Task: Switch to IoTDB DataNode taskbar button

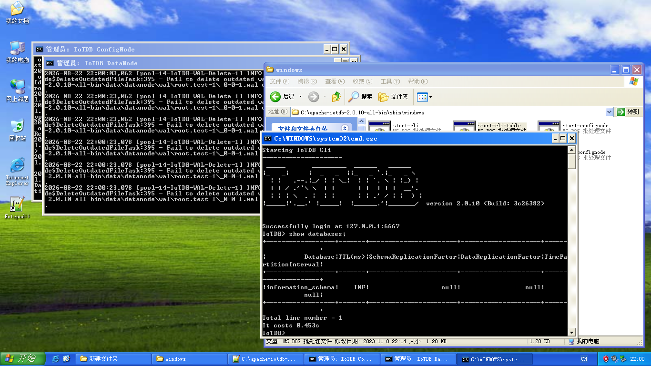Action: [418, 359]
